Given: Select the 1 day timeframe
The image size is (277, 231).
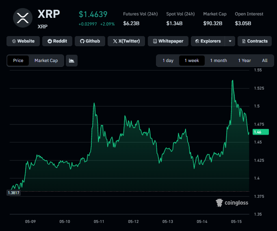Looking at the screenshot, I should tap(168, 60).
